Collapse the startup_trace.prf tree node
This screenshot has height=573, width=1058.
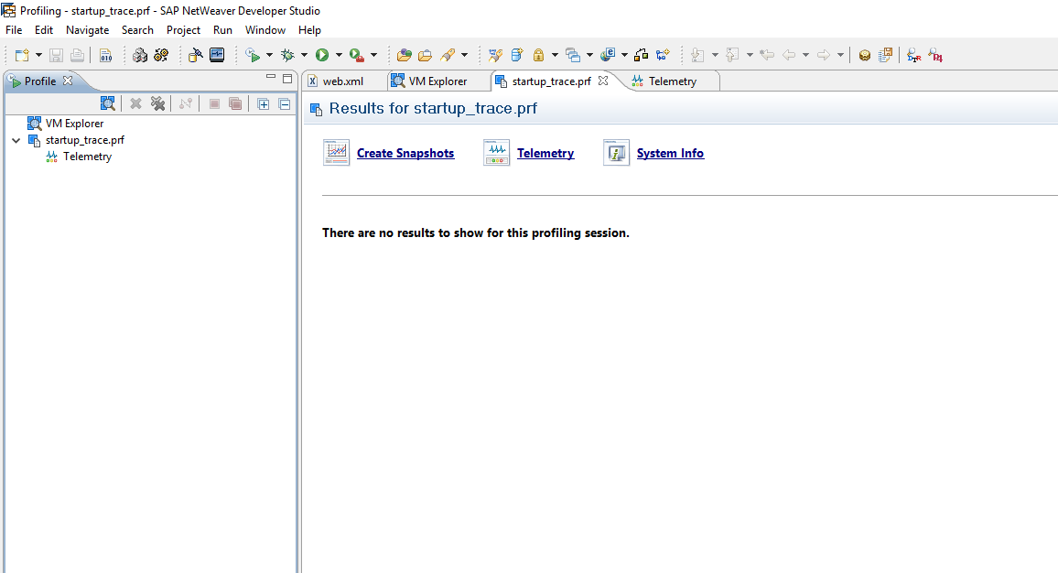coord(16,140)
